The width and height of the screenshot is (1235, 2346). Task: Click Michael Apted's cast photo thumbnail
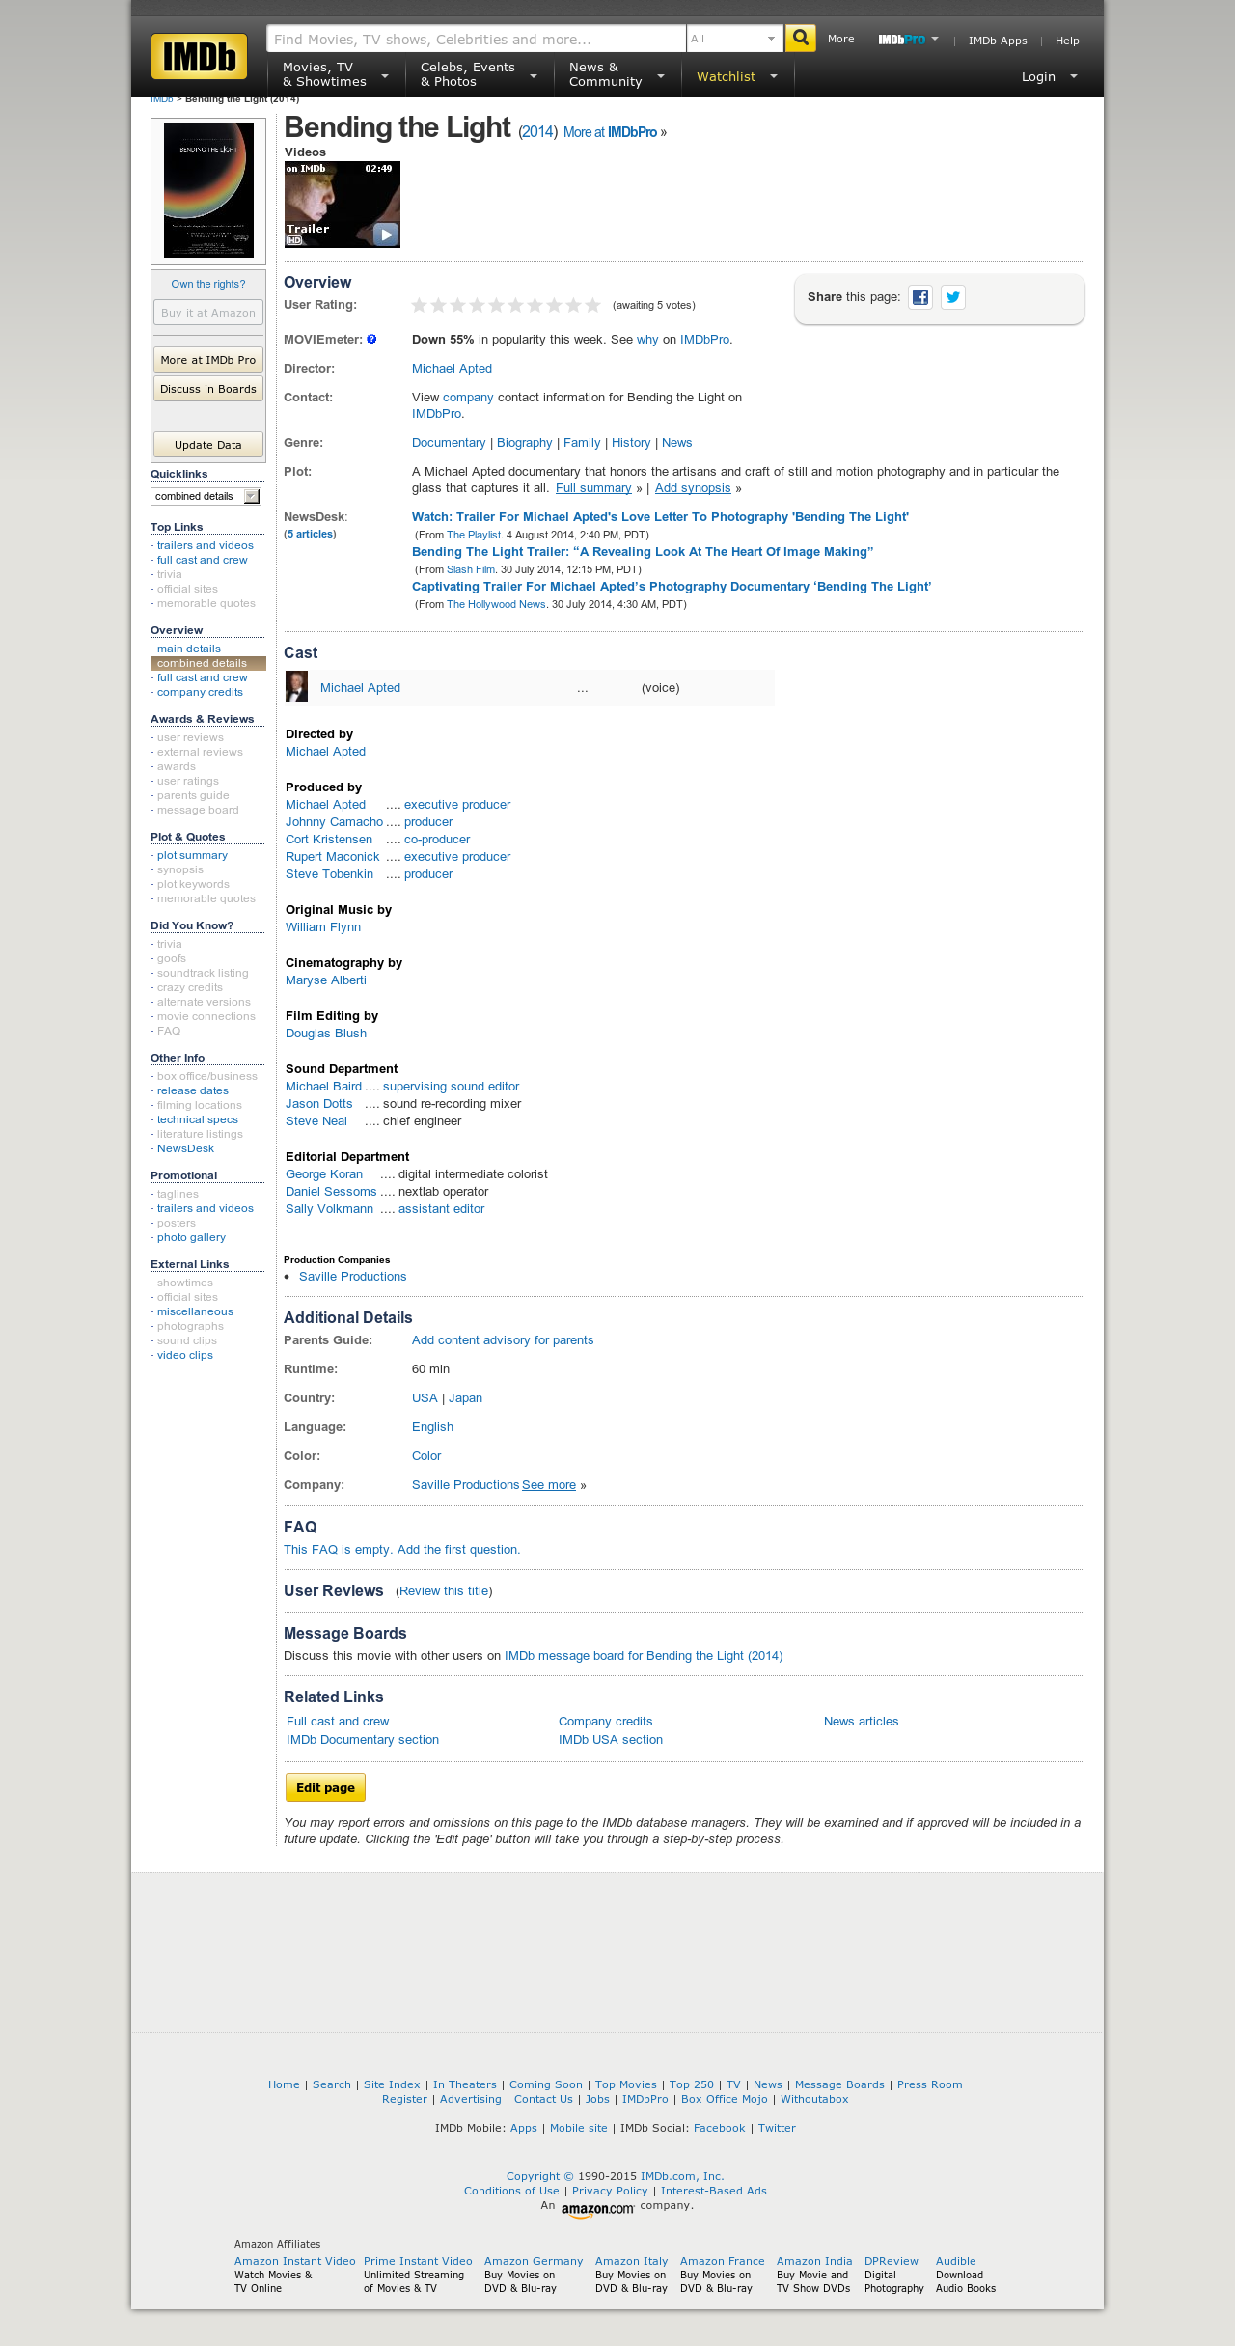297,687
